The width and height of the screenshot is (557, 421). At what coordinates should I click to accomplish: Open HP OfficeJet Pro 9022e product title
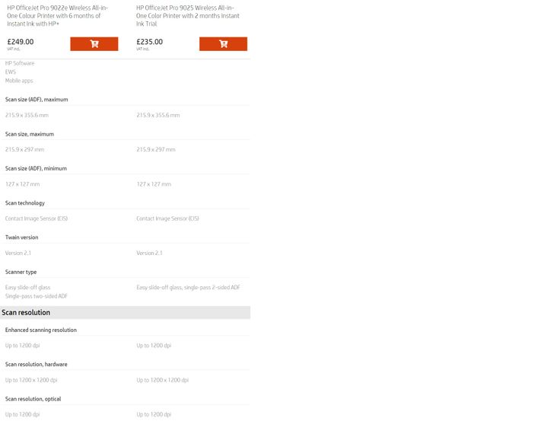tap(57, 16)
